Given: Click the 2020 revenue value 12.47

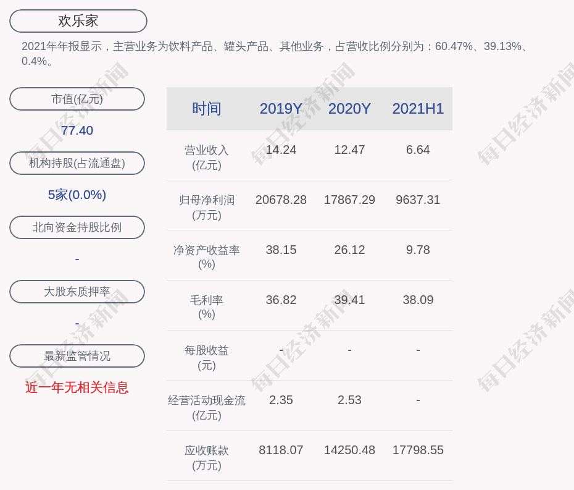Looking at the screenshot, I should tap(349, 150).
